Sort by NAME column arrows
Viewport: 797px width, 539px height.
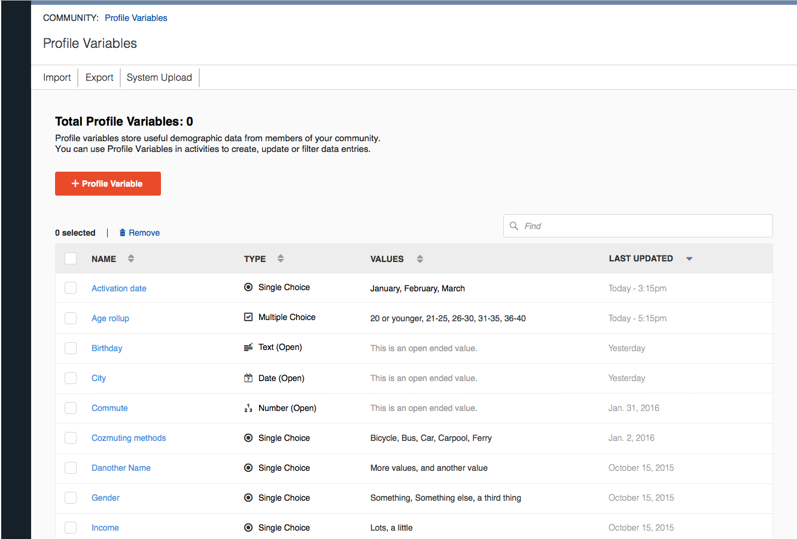pyautogui.click(x=131, y=258)
